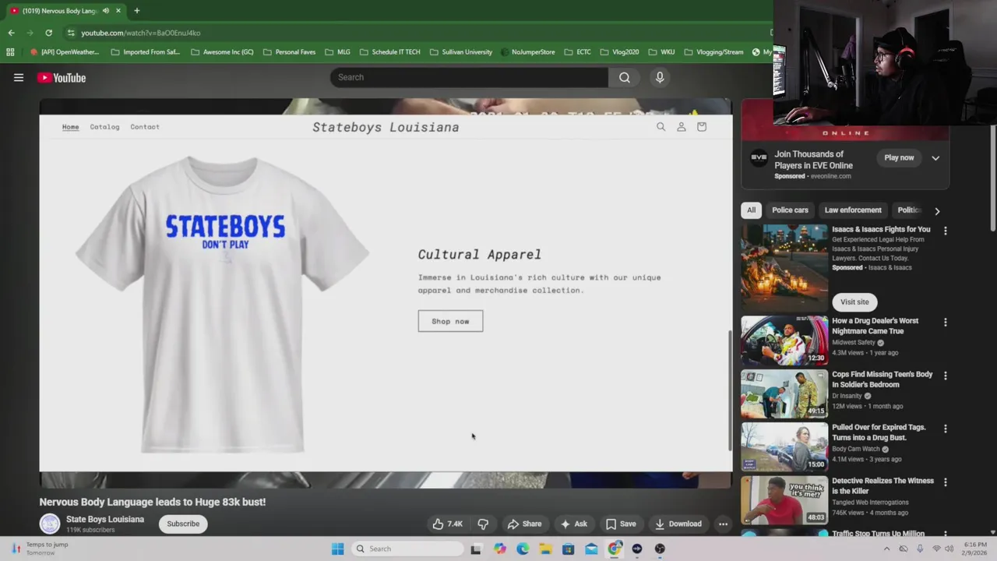Select Catalog in Stateboys store menu

[104, 126]
